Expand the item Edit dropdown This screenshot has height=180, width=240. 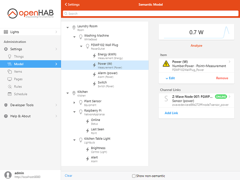click(170, 78)
